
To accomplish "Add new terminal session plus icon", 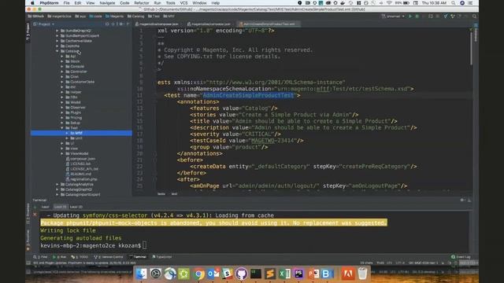I will coord(35,207).
